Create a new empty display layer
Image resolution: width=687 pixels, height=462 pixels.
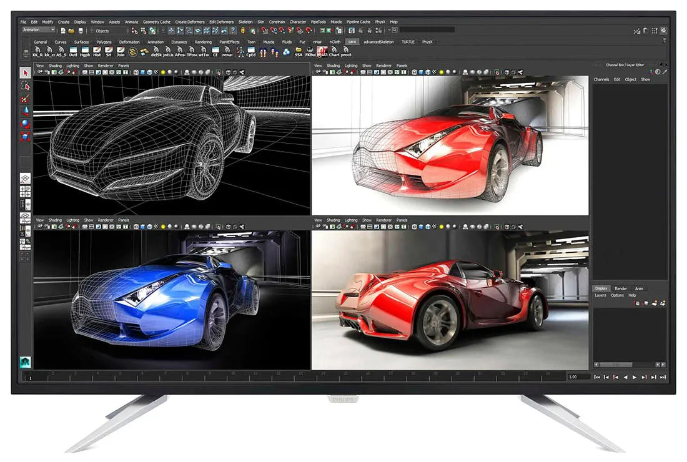click(654, 303)
